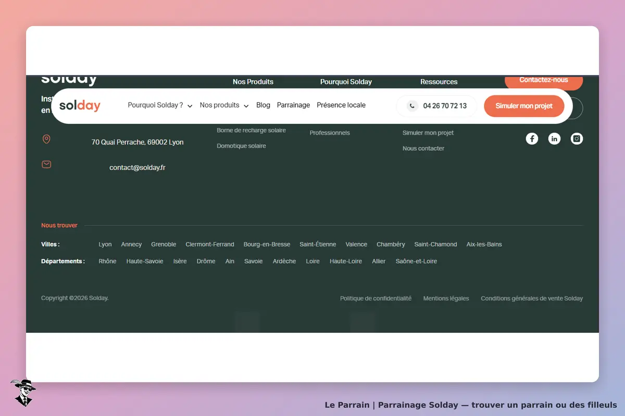Image resolution: width=625 pixels, height=416 pixels.
Task: Open the Savoie department link
Action: pos(254,262)
